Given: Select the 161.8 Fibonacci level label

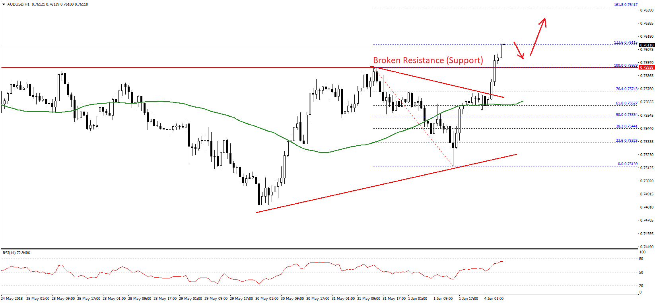Looking at the screenshot, I should pos(625,5).
